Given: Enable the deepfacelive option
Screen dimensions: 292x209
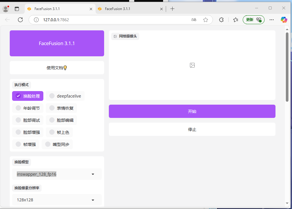Looking at the screenshot, I should pos(65,96).
